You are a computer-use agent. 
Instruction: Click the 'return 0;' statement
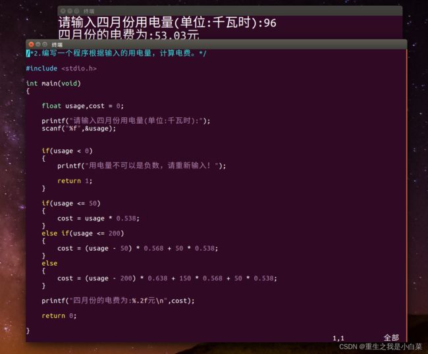59,316
